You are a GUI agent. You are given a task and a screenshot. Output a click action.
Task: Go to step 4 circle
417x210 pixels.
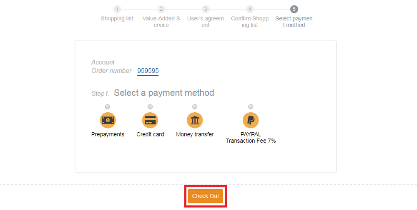coord(250,9)
